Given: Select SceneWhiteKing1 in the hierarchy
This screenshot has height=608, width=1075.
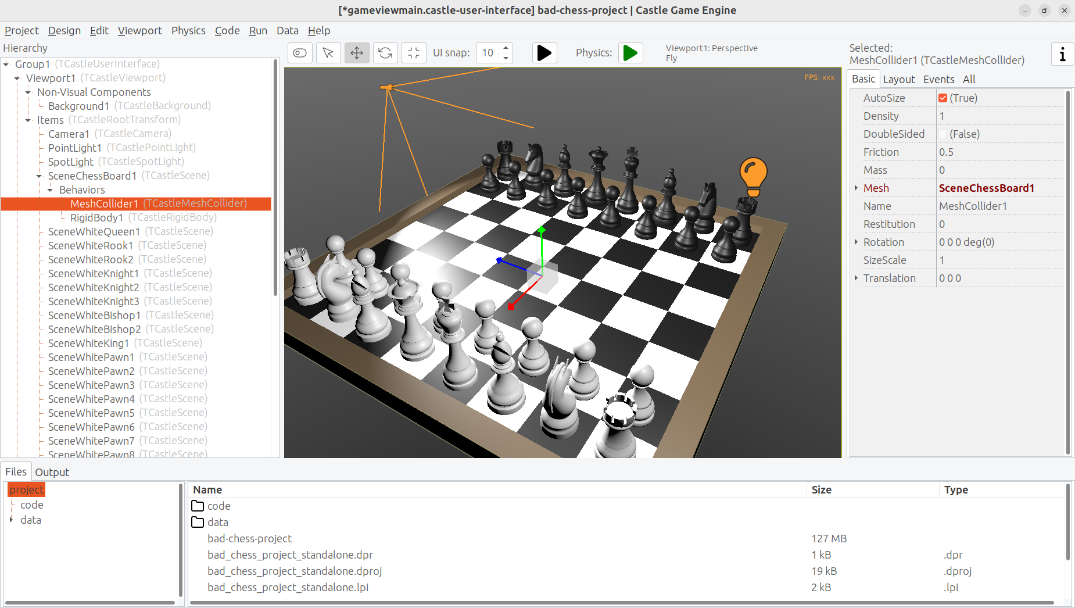Looking at the screenshot, I should point(125,343).
